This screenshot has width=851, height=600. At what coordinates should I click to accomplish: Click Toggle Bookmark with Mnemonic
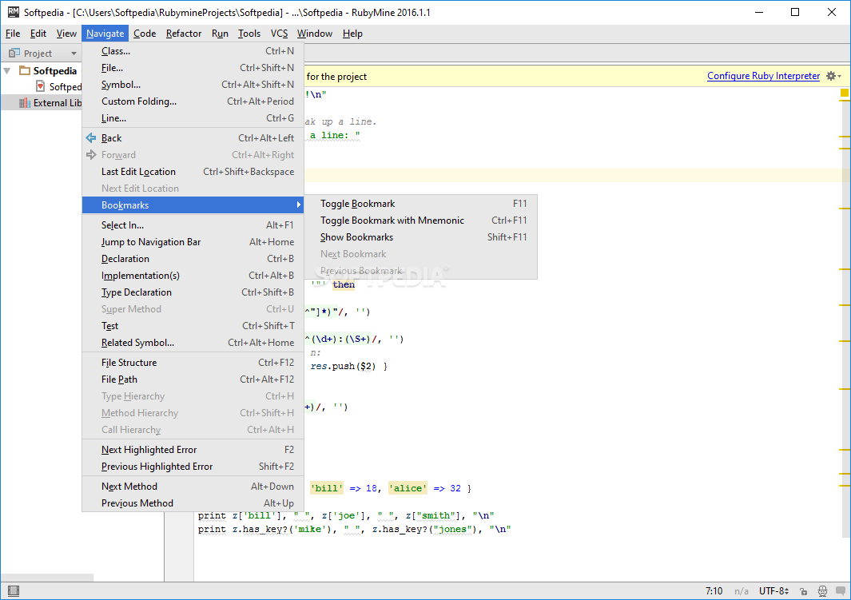(x=420, y=221)
